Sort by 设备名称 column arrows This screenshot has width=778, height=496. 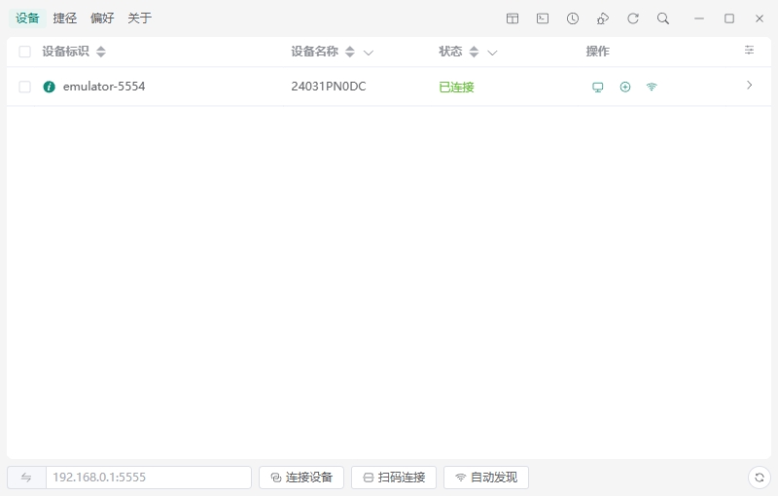tap(350, 52)
